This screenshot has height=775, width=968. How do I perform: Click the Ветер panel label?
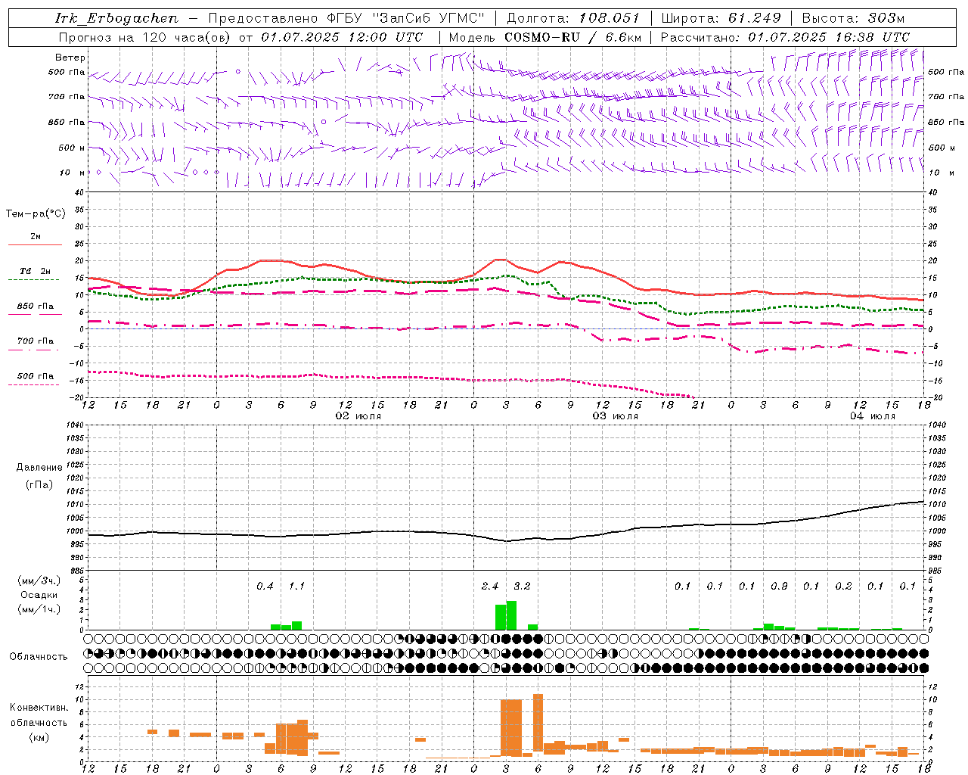click(70, 58)
